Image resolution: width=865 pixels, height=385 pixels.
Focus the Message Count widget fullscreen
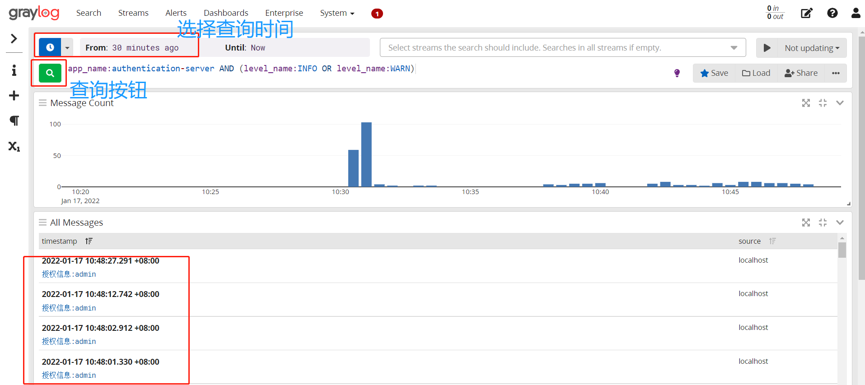click(806, 103)
